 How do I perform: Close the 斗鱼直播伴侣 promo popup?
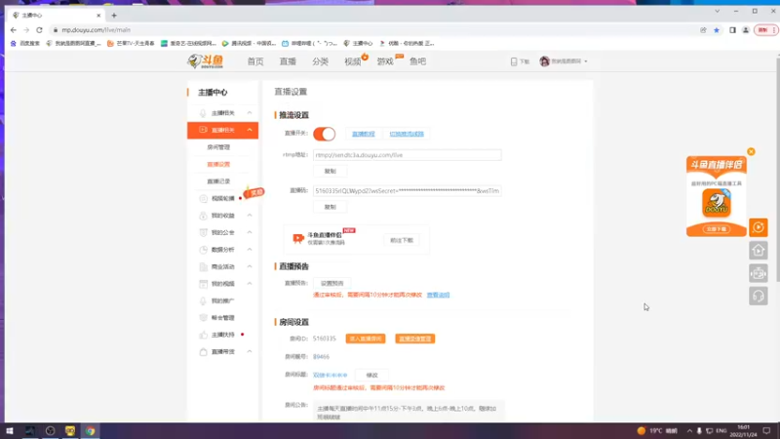coord(751,152)
